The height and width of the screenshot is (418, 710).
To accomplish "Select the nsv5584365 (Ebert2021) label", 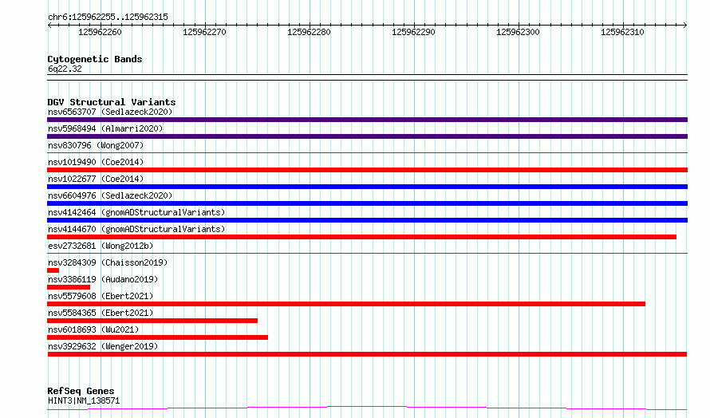I will [x=101, y=313].
